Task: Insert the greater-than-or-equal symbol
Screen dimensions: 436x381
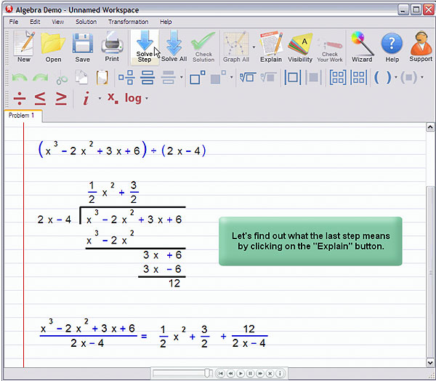Action: click(61, 98)
